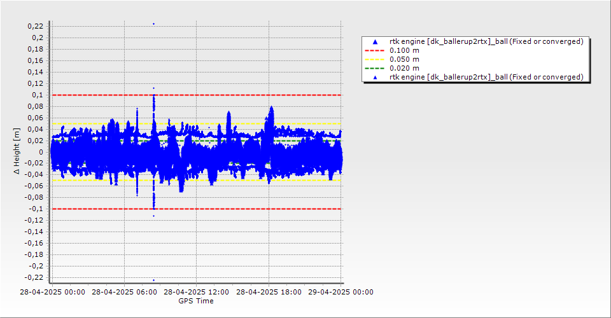
Task: Click the 'GPS Time' axis title
Action: point(196,301)
